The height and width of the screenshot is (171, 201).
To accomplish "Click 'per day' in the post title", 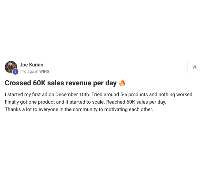I will [105, 83].
